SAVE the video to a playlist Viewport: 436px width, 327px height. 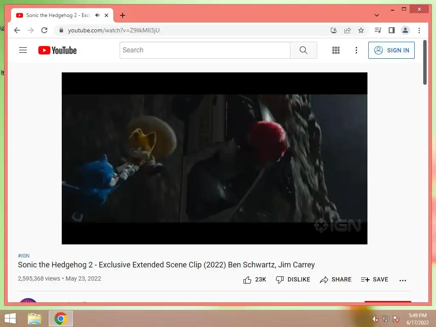point(374,279)
